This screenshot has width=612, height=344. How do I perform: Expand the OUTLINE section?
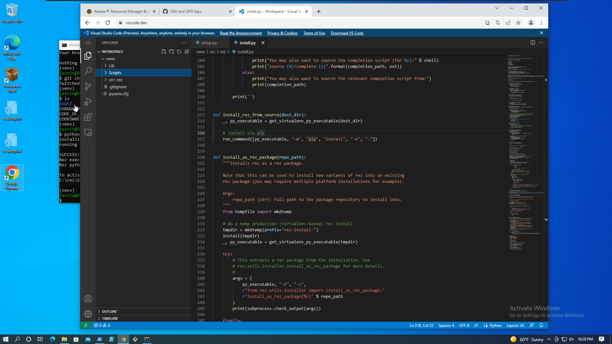pos(109,312)
